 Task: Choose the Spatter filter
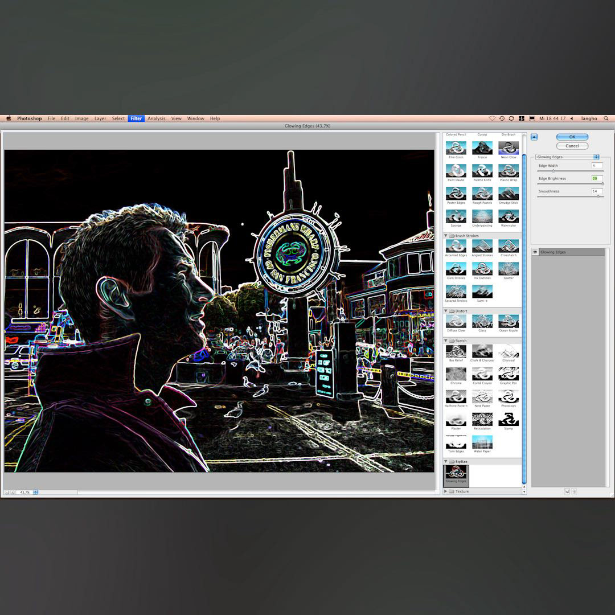(509, 269)
